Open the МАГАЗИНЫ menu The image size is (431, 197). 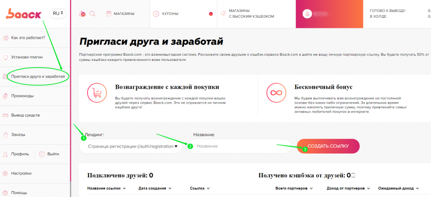click(124, 13)
